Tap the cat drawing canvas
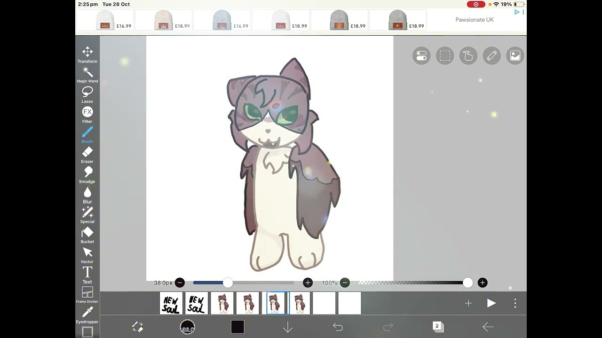 269,159
